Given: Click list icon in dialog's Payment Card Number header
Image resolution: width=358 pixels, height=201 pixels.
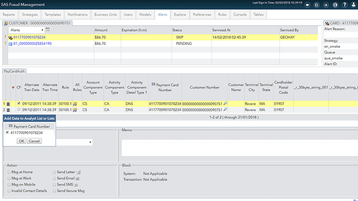Looking at the screenshot, I should [x=10, y=126].
